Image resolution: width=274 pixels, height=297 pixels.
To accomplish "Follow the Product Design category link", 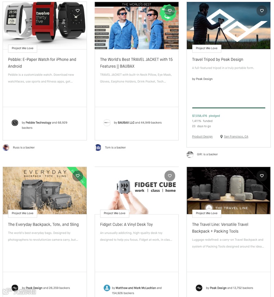I will pyautogui.click(x=202, y=136).
